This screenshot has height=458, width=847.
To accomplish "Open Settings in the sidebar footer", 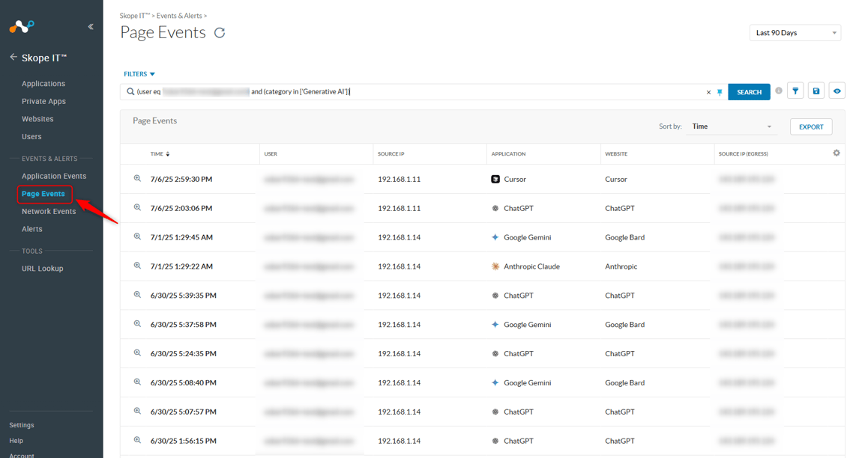I will point(22,425).
